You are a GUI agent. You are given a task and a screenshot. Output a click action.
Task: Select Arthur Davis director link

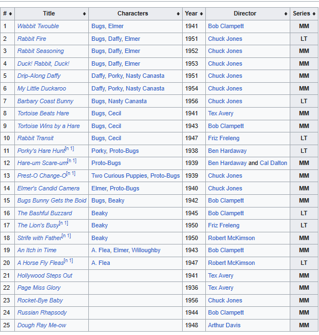[x=224, y=325]
